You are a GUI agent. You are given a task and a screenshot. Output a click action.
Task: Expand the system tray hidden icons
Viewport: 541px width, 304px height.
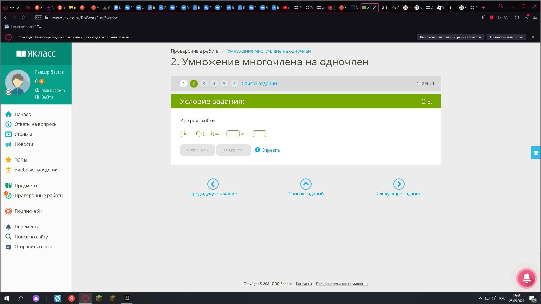point(480,298)
